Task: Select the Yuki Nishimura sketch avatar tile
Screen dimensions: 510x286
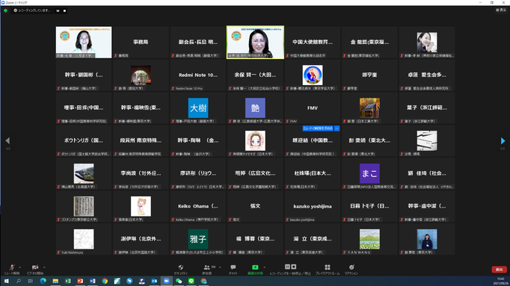Action: coord(84,239)
